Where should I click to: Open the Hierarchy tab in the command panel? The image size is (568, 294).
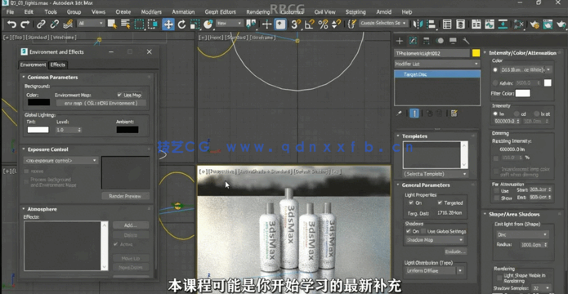click(427, 41)
